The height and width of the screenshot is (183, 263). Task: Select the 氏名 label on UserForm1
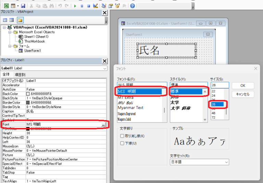tap(166, 50)
